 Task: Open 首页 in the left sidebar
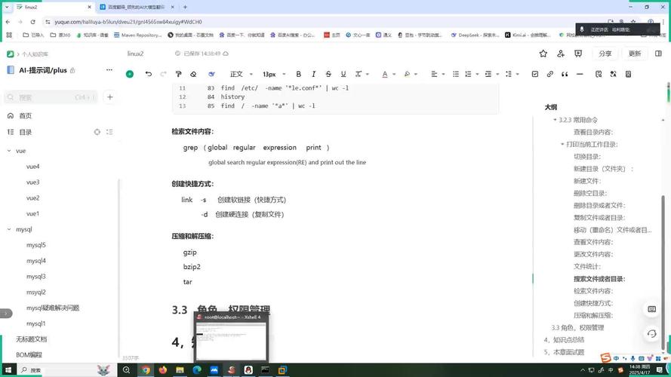(x=25, y=115)
